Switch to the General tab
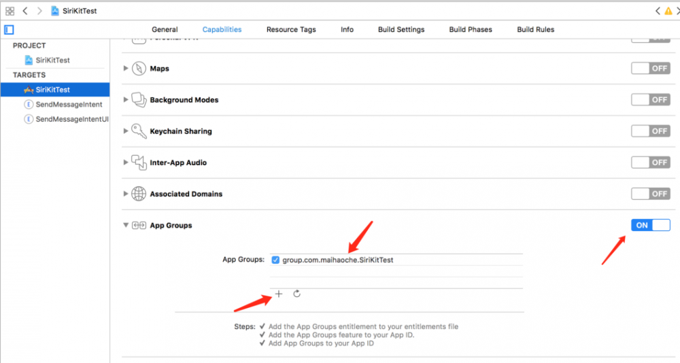680x363 pixels. (x=165, y=29)
